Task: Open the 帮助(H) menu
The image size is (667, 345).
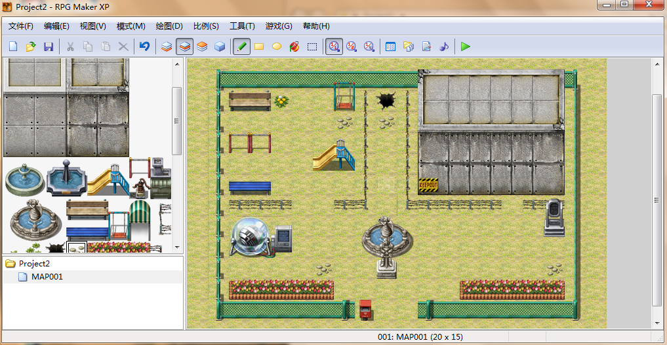Action: point(316,26)
